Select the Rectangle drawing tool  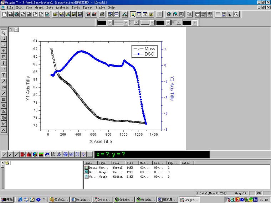coord(4,99)
